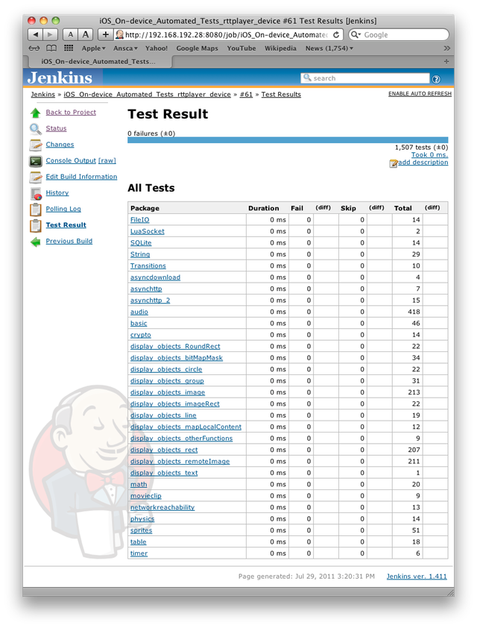Open new tab with plus icon
Screen dimensions: 477x628
(x=446, y=61)
